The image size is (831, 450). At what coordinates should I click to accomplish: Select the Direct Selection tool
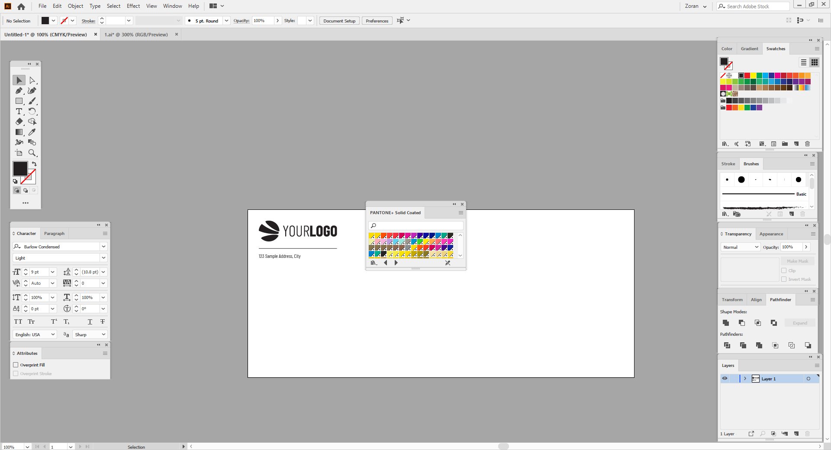click(x=32, y=80)
